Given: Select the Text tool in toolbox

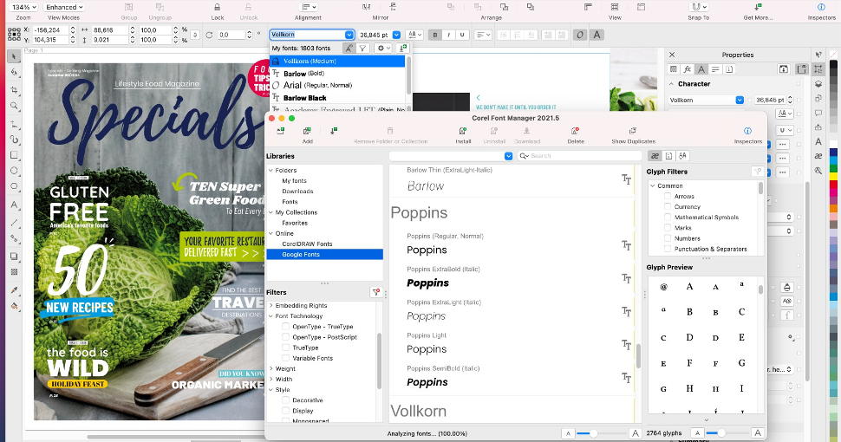Looking at the screenshot, I should (15, 205).
